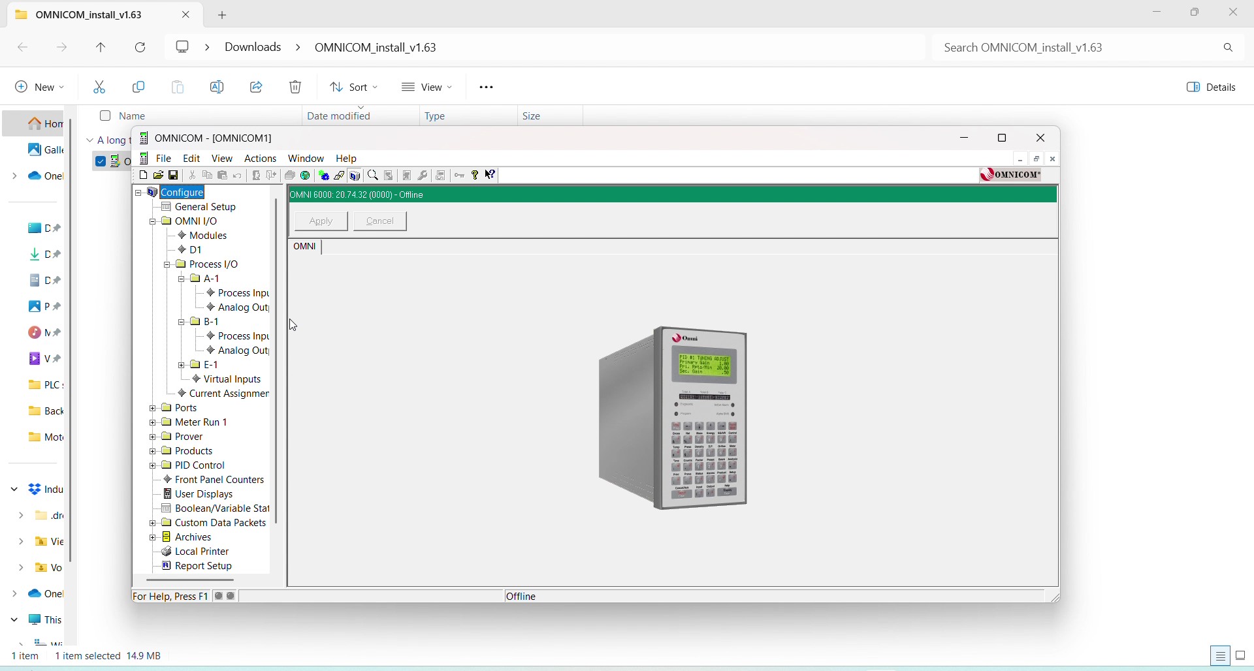
Task: Expand the Archives tree node
Action: [x=153, y=538]
